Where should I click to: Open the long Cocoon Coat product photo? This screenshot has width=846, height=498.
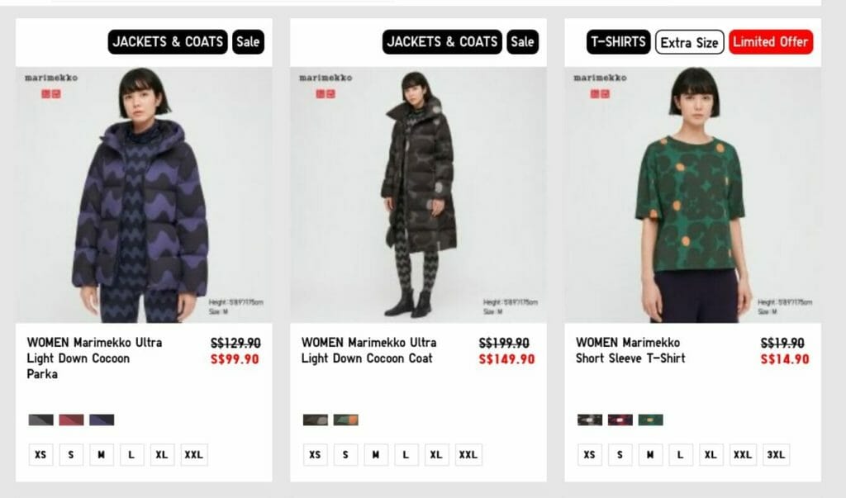pos(418,195)
